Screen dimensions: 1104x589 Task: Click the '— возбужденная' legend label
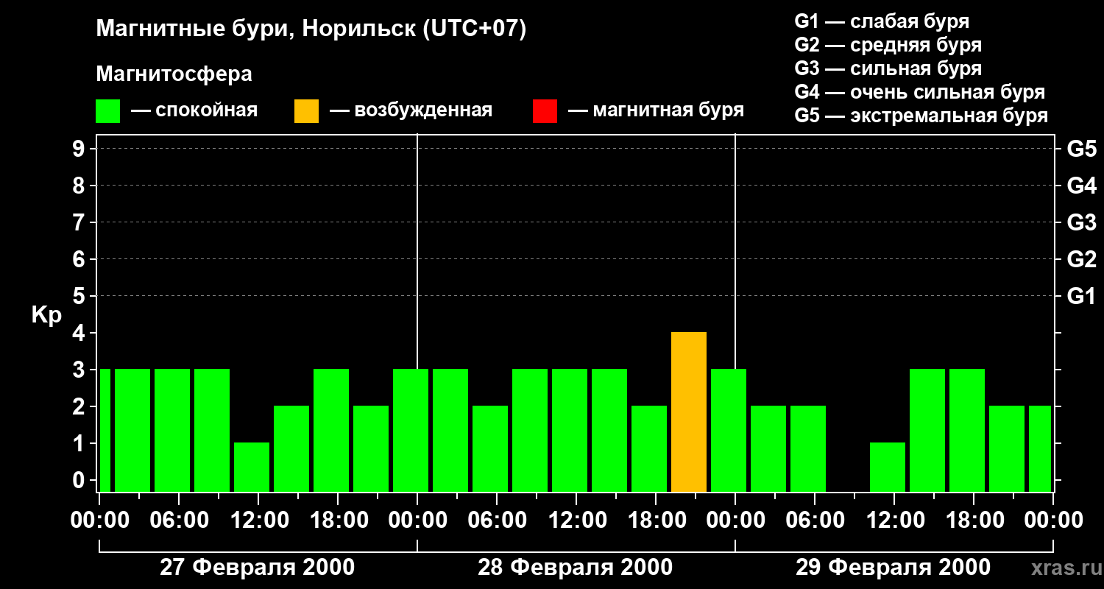[x=411, y=111]
